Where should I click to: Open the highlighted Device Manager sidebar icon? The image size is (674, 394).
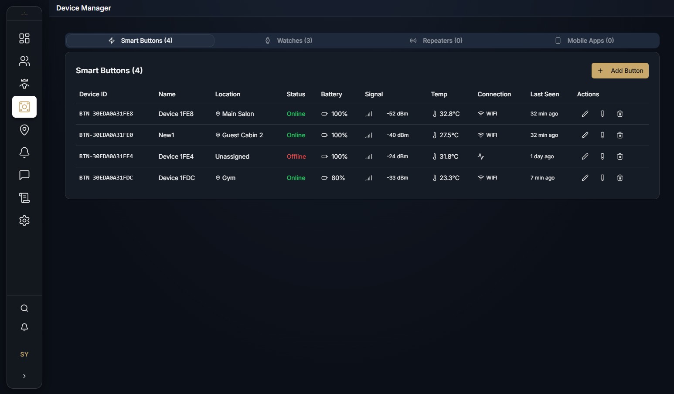24,107
